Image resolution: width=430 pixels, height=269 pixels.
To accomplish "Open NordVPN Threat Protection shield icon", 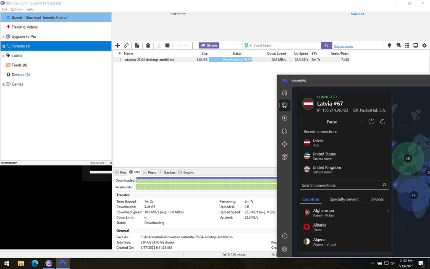I will pos(285,118).
